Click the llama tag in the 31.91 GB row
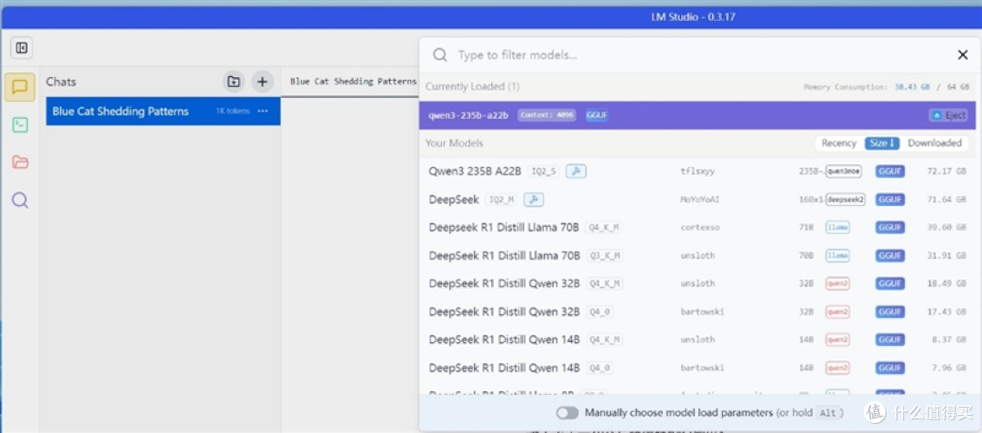The width and height of the screenshot is (982, 433). coord(837,256)
